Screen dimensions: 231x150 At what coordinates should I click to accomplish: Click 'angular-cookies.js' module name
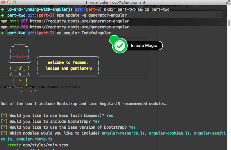pyautogui.click(x=170, y=133)
